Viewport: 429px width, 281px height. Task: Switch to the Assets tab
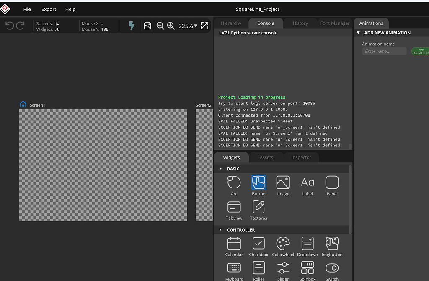point(266,157)
